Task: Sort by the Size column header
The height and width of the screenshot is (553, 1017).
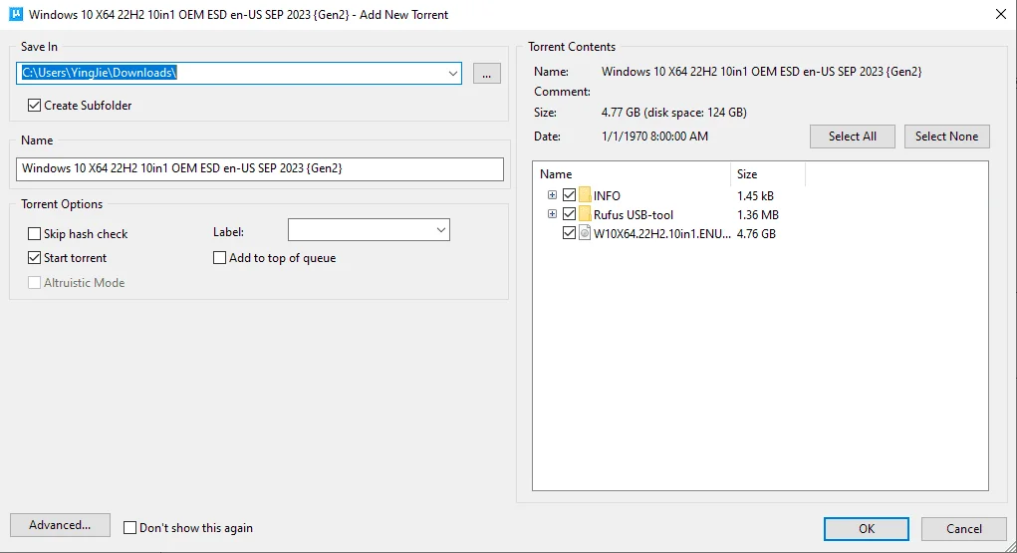Action: tap(768, 174)
